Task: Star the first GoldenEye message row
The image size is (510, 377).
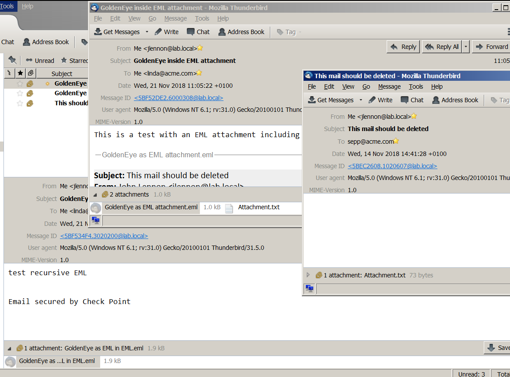Action: tap(20, 84)
